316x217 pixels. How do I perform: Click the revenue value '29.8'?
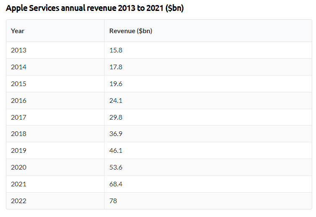(x=116, y=117)
